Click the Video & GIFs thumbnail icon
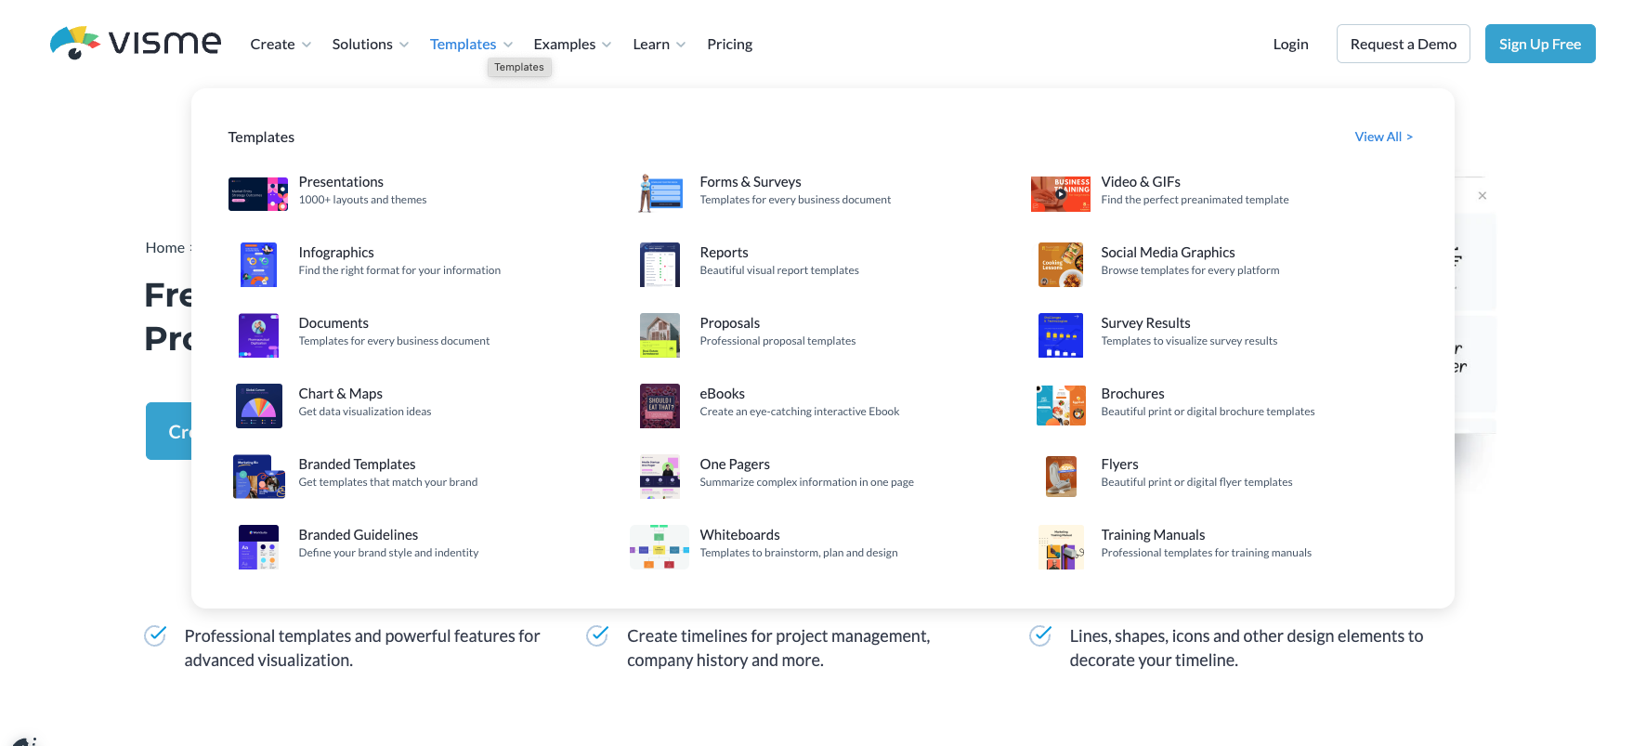This screenshot has height=746, width=1646. (x=1061, y=194)
